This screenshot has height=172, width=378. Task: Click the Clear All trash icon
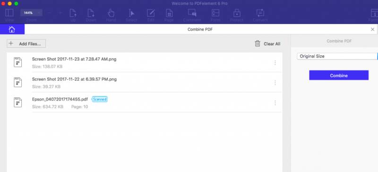click(x=258, y=43)
